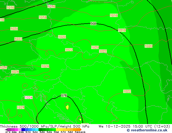Click the white-background 1024 label
This screenshot has height=133, width=172.
(28, 97)
